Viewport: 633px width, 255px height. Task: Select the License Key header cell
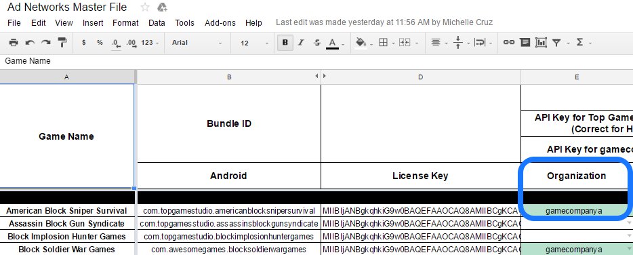pos(421,176)
